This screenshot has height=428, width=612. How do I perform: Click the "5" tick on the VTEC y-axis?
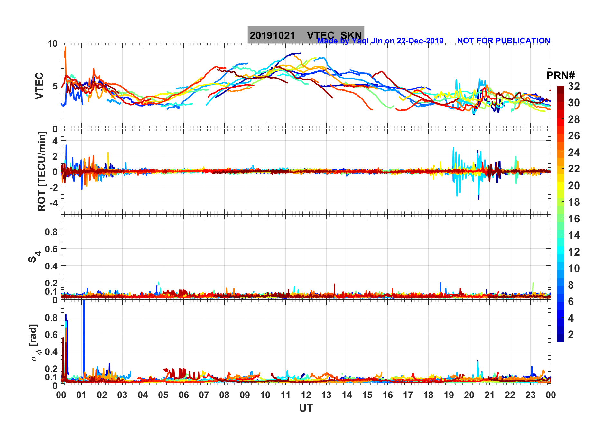tap(55, 86)
